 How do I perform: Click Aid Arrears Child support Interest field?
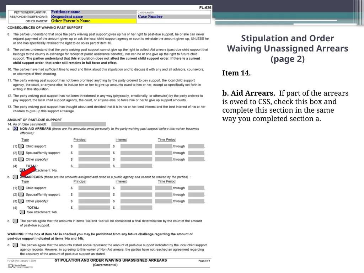tap(136, 188)
